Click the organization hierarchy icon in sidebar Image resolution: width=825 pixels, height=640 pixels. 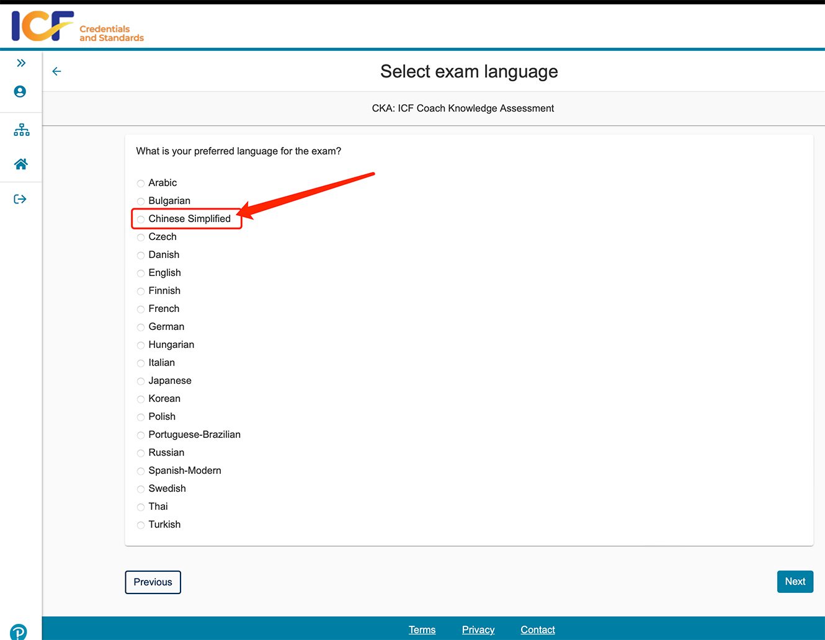tap(21, 130)
